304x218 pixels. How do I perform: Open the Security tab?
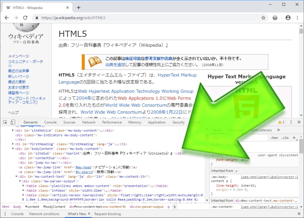point(178,122)
